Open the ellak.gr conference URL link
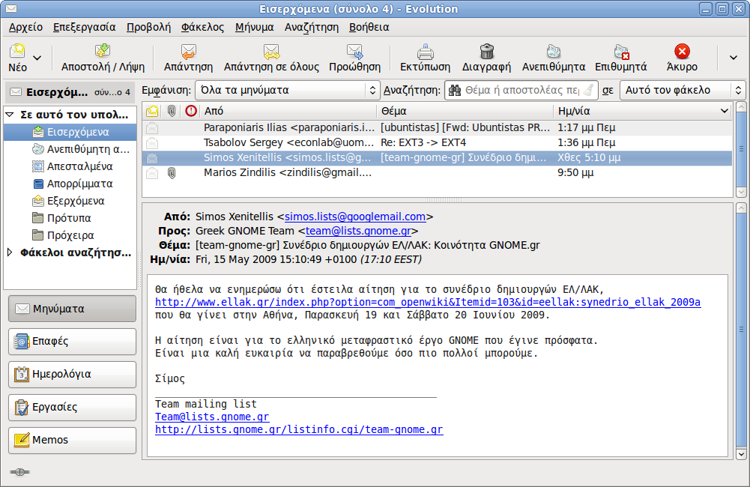Image resolution: width=750 pixels, height=487 pixels. [428, 303]
